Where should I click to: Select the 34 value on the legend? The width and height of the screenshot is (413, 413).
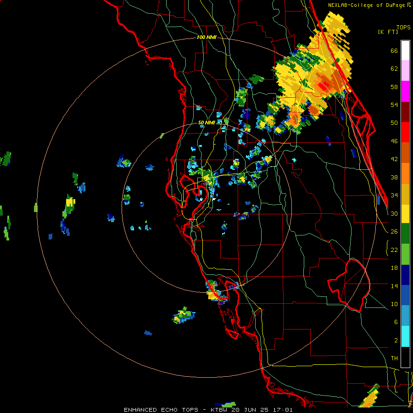[394, 195]
